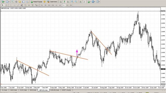Click the Новый Ордер button

pyautogui.click(x=36, y=2)
